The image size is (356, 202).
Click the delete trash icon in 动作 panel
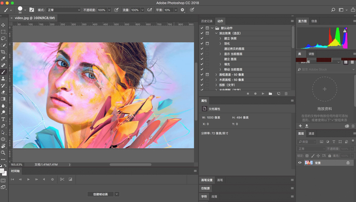click(286, 94)
